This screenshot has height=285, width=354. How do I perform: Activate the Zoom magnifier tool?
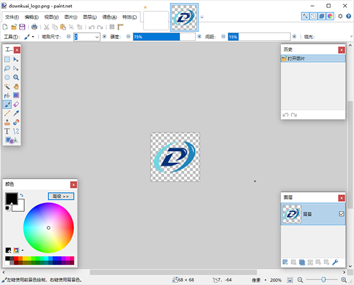pos(16,77)
